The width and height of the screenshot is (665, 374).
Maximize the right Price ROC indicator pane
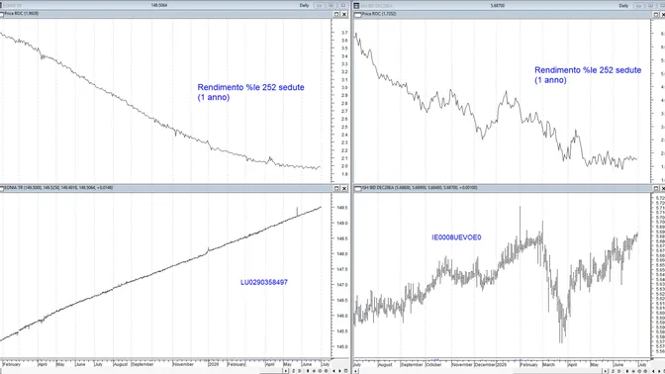click(x=656, y=14)
